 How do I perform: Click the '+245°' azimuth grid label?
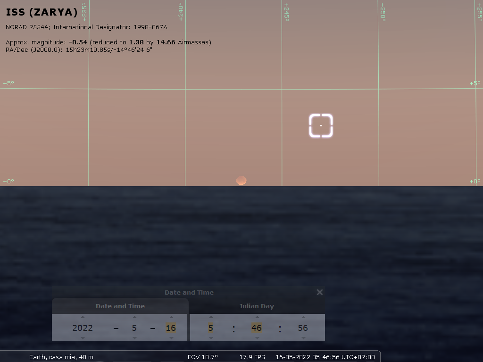click(x=286, y=12)
